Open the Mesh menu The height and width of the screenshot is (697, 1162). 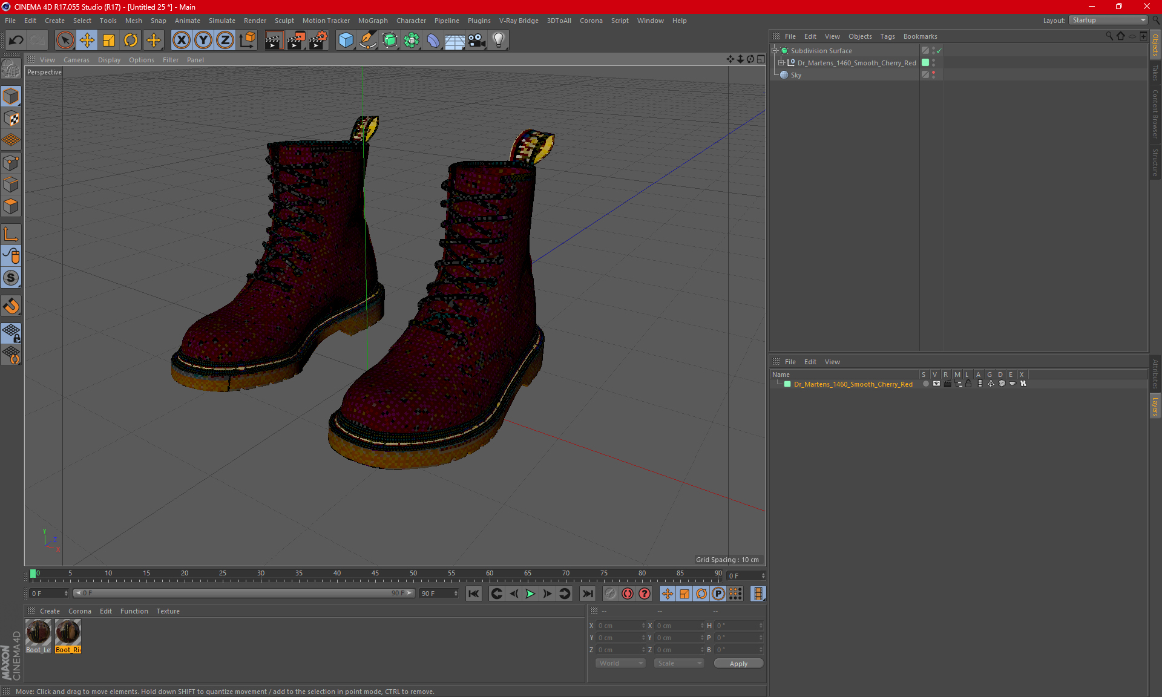tap(133, 21)
